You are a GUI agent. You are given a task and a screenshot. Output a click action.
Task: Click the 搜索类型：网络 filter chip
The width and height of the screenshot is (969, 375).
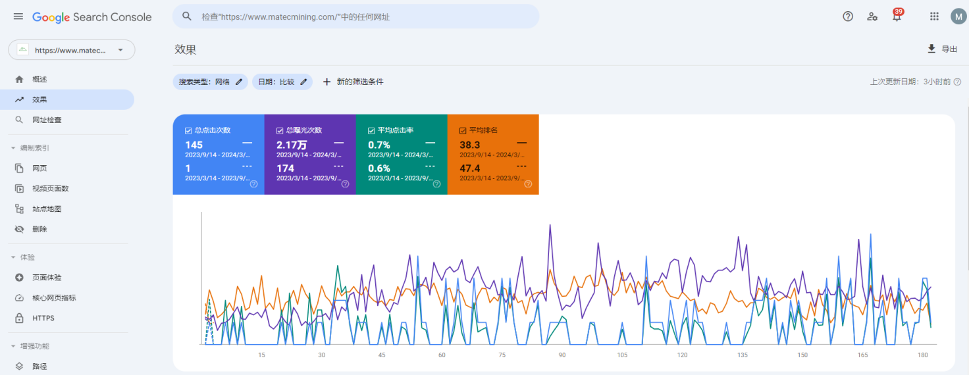pos(211,82)
